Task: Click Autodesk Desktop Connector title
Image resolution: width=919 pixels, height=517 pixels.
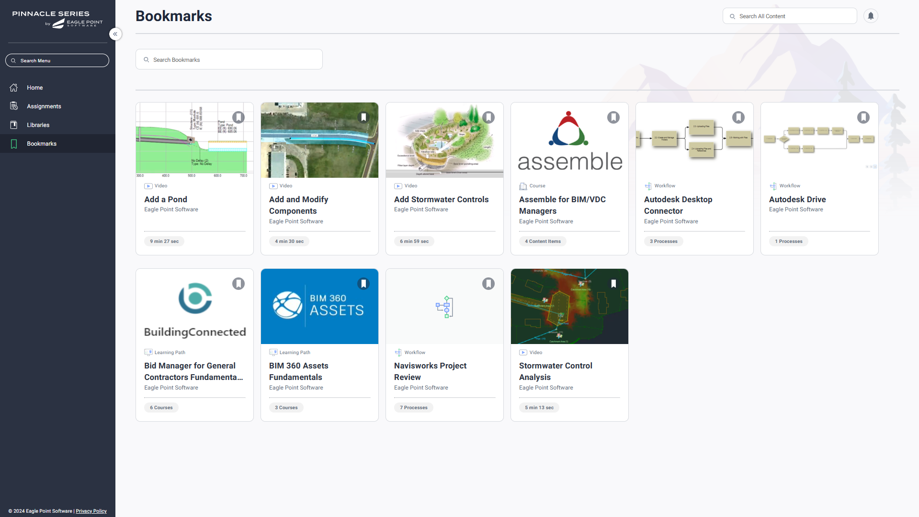Action: [x=678, y=205]
